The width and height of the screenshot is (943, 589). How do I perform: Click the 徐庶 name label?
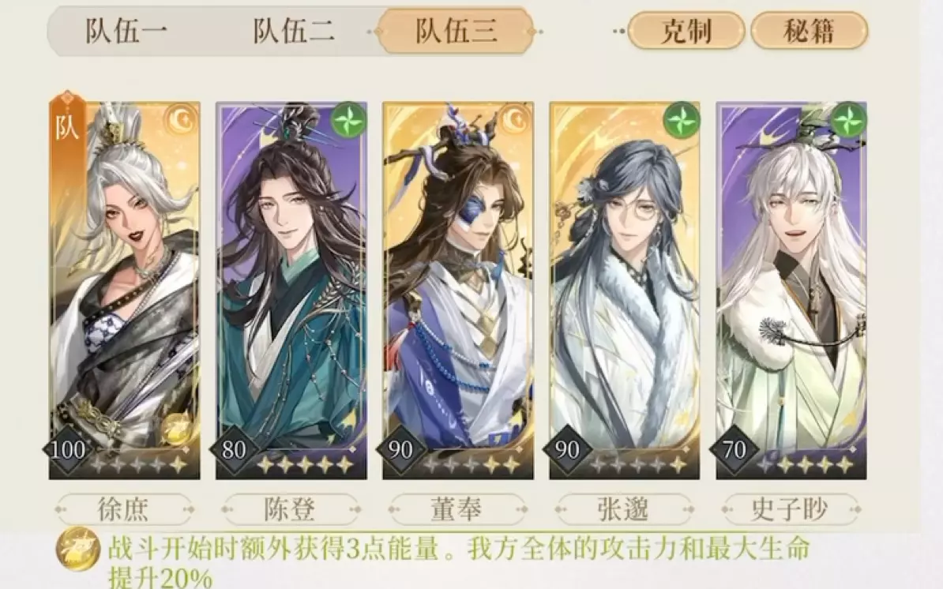[124, 510]
